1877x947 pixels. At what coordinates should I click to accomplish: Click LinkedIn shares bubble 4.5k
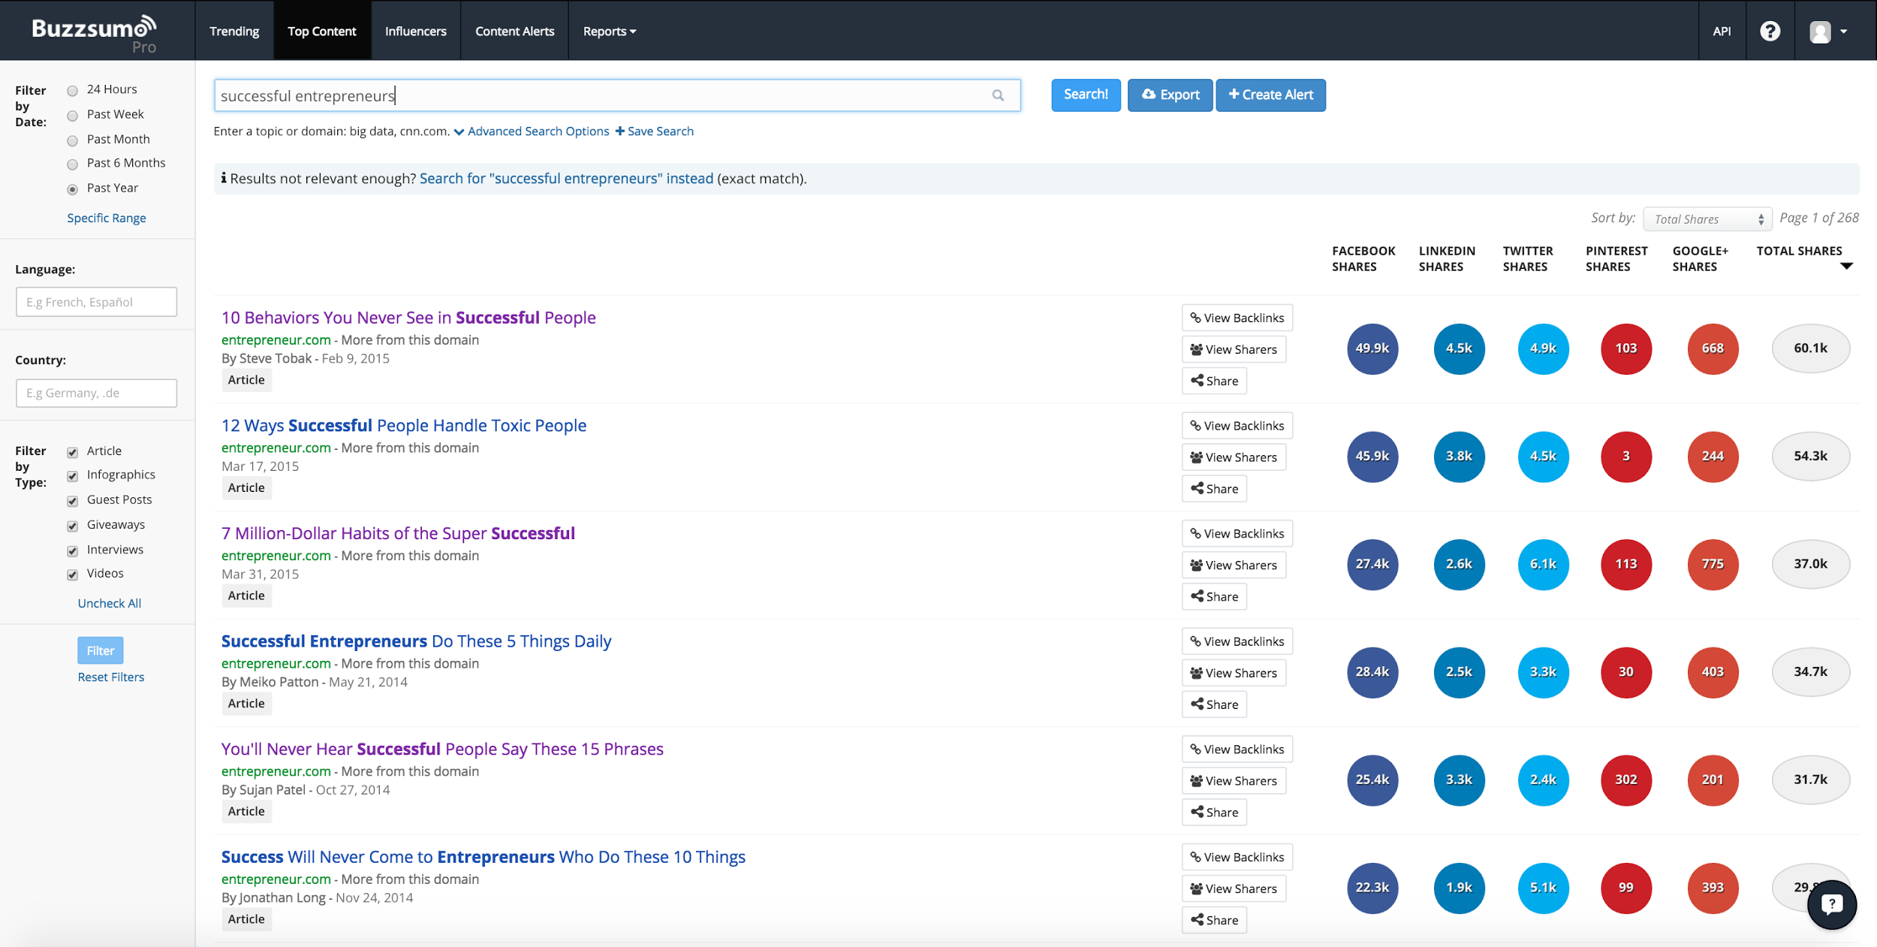1459,348
